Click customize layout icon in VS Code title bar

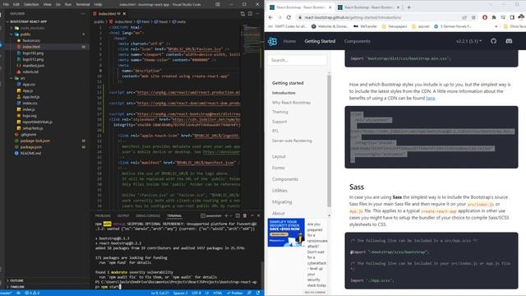click(218, 4)
